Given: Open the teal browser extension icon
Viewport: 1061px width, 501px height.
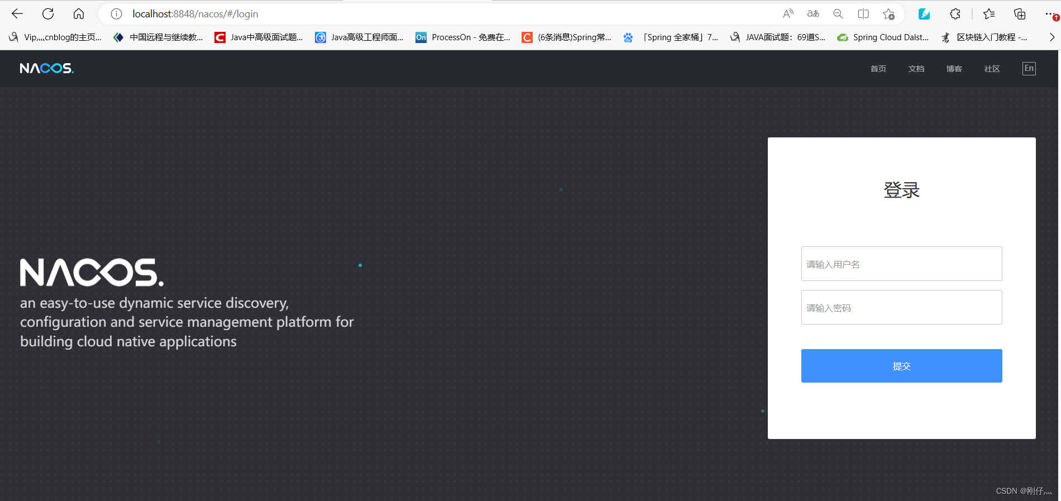Looking at the screenshot, I should coord(924,14).
